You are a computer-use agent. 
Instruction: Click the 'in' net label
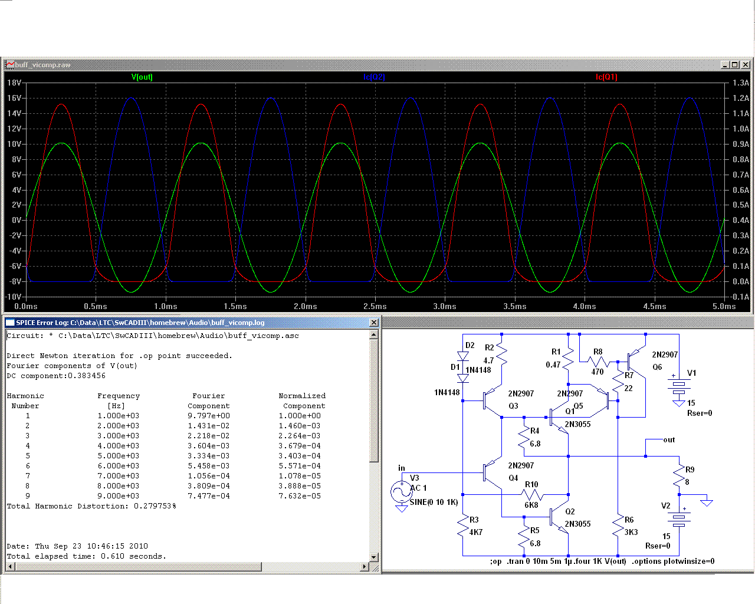[x=402, y=468]
